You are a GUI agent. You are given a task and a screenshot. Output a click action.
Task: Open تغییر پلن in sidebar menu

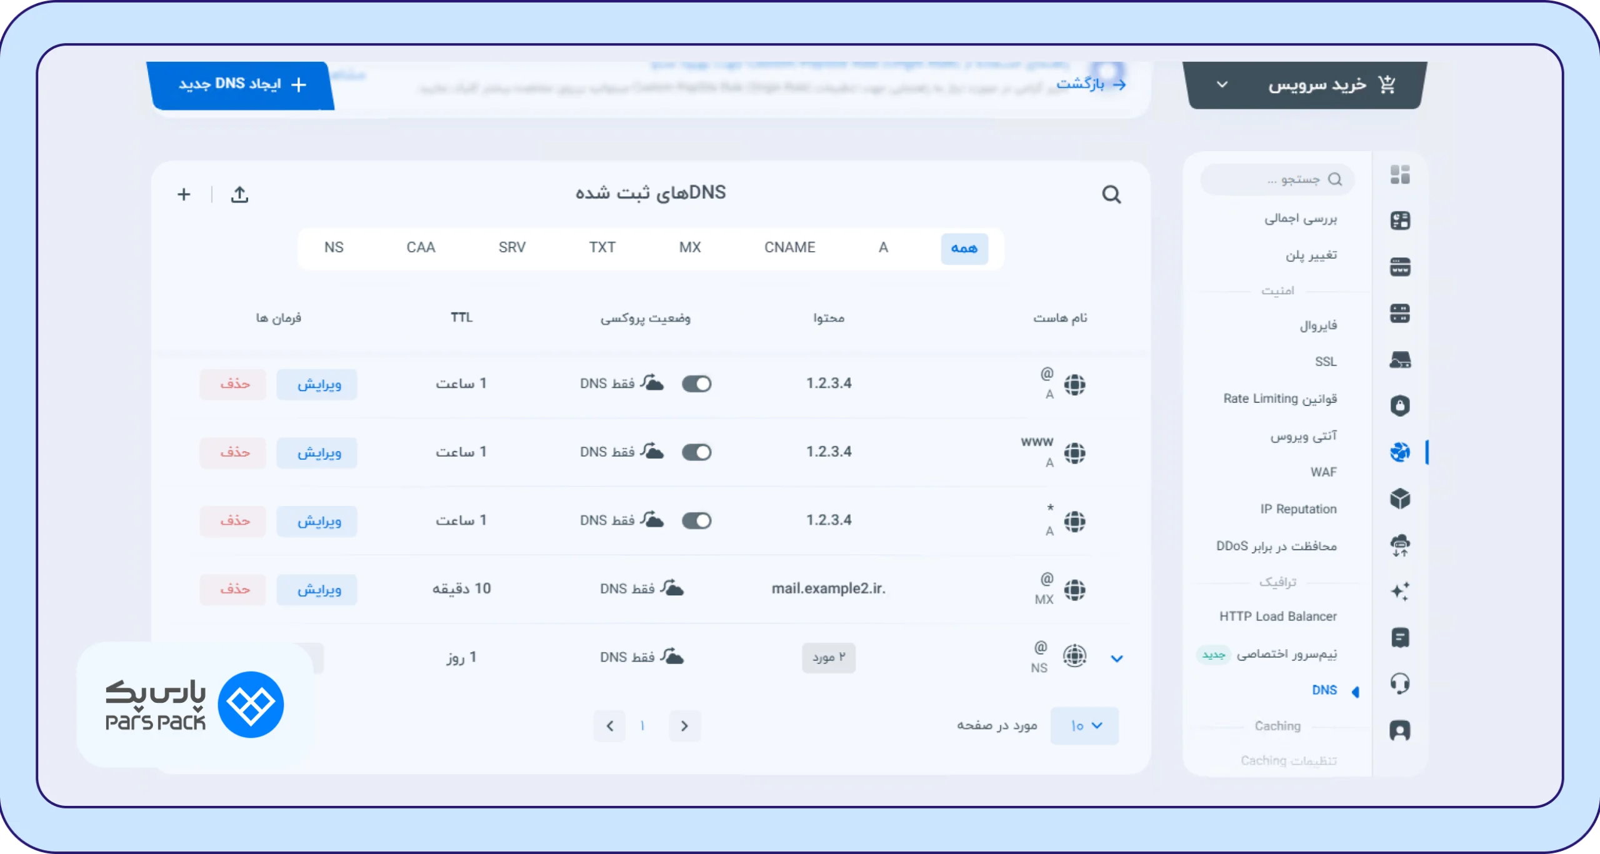point(1311,255)
